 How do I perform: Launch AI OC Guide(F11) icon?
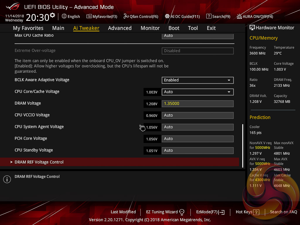click(x=167, y=16)
